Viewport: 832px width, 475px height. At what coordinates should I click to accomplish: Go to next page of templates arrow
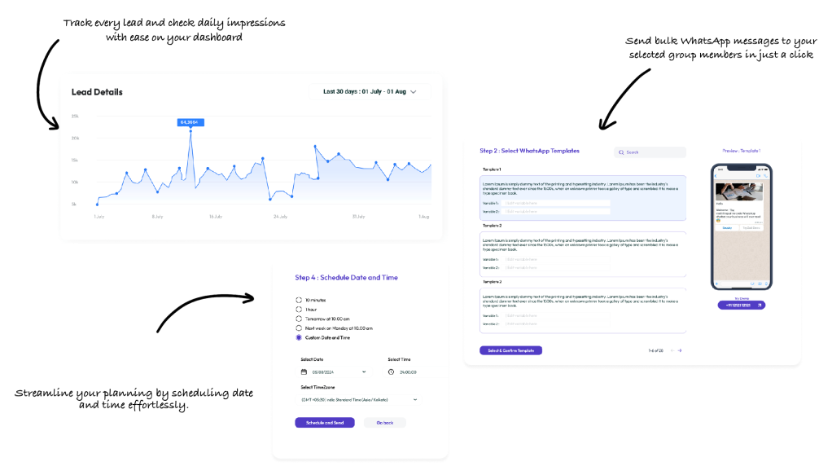680,350
